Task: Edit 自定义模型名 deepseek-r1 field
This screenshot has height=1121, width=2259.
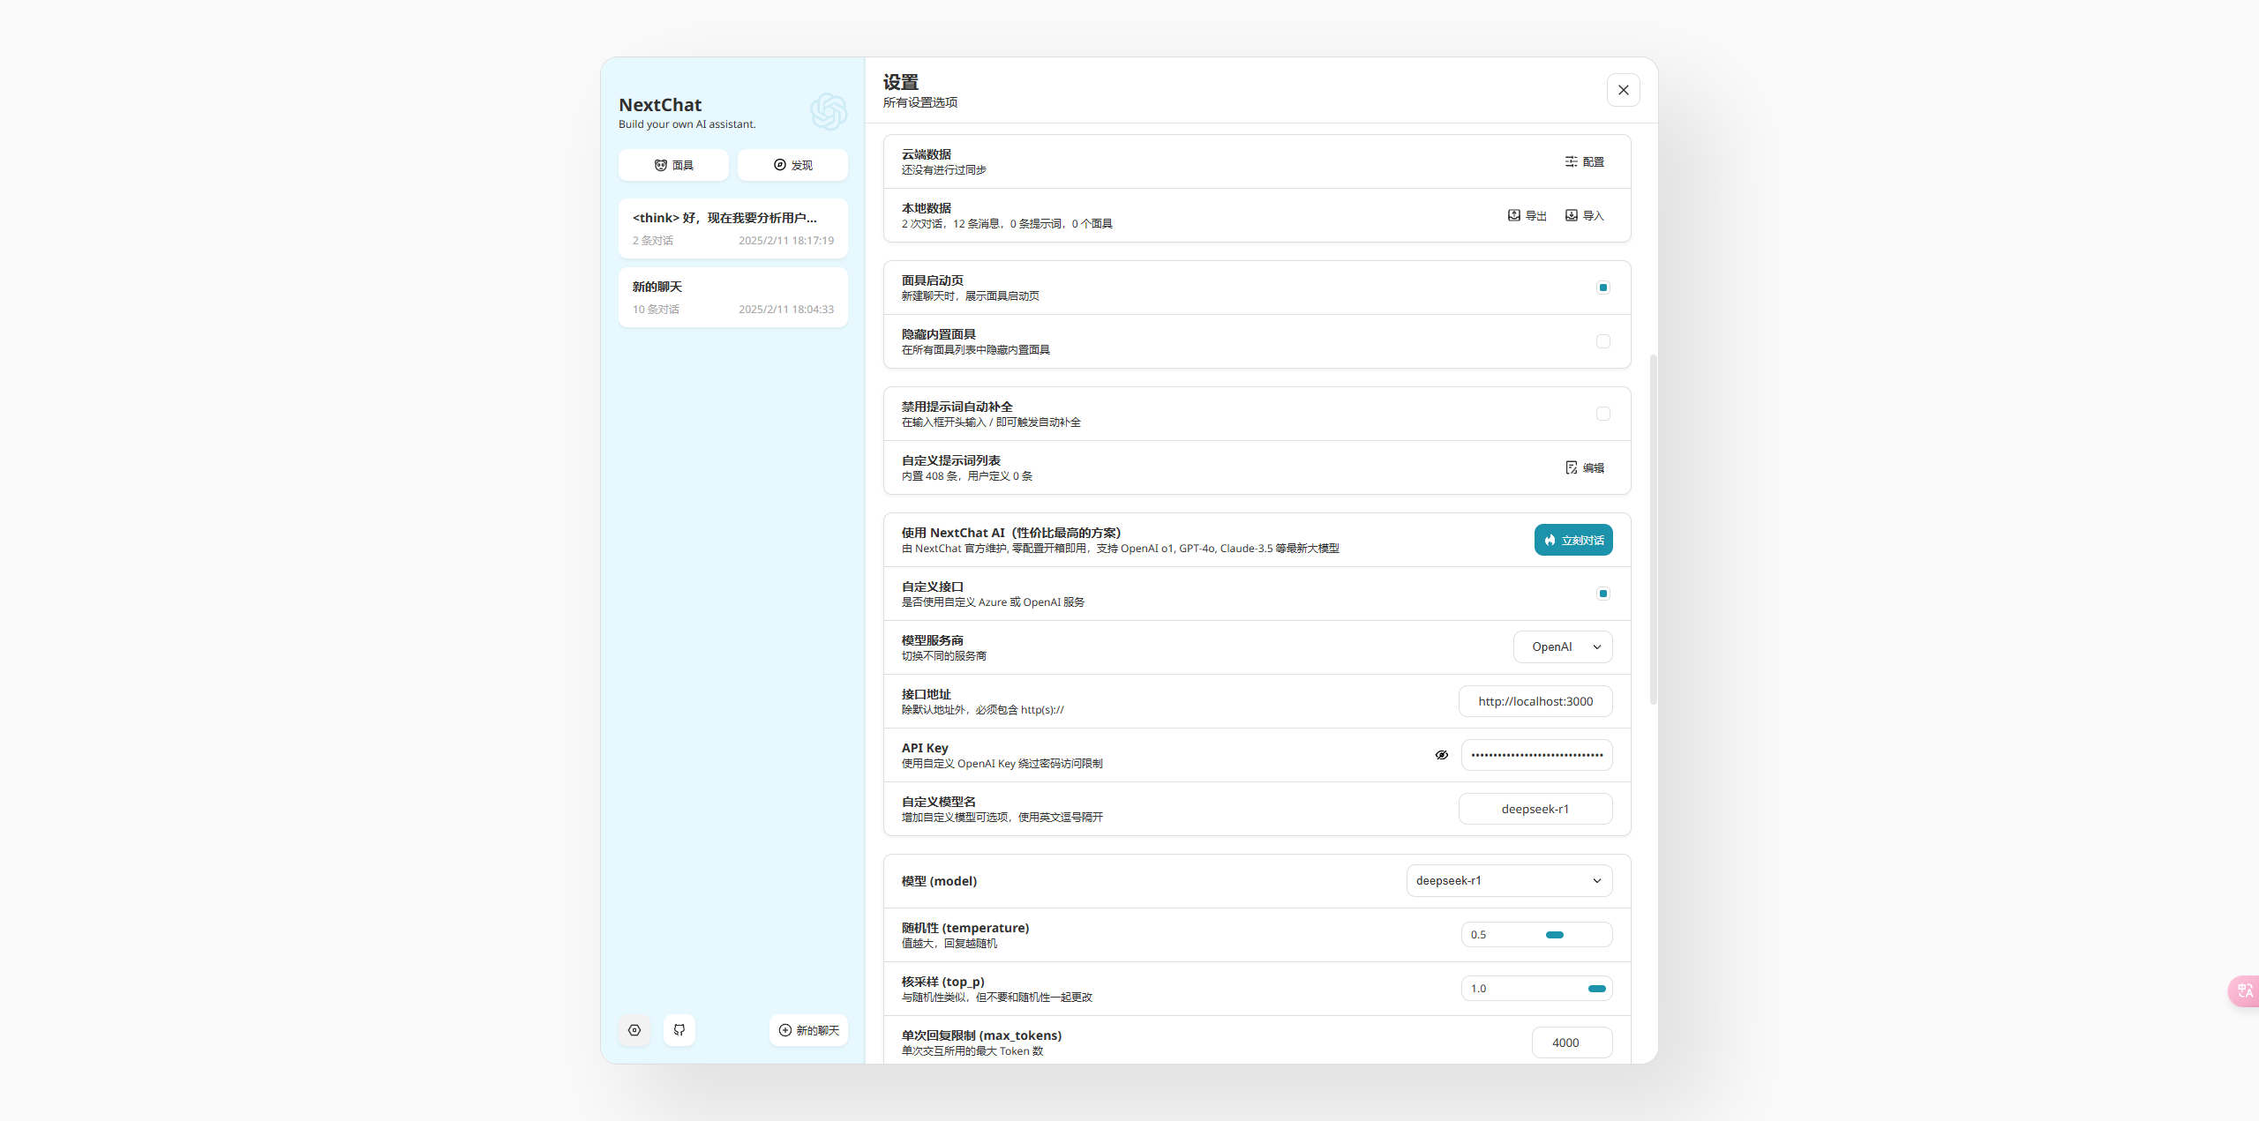Action: pos(1535,809)
